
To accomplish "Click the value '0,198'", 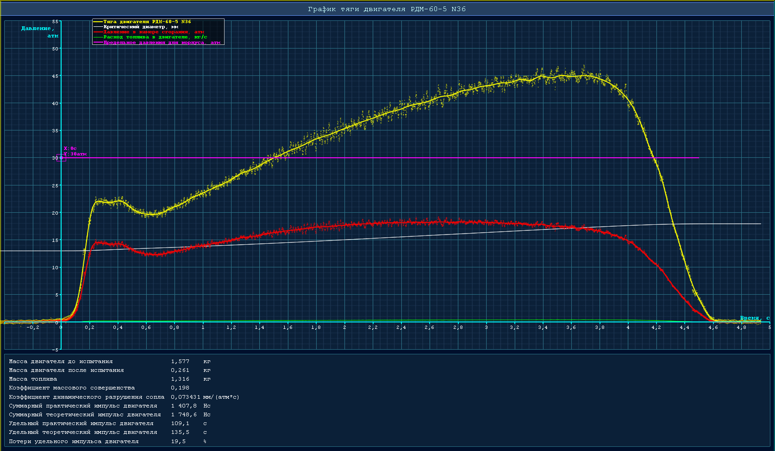I will point(180,388).
